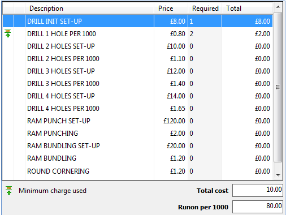Image resolution: width=286 pixels, height=215 pixels.
Task: Click the Required cell of ROUND CORNERING
Action: click(x=205, y=171)
